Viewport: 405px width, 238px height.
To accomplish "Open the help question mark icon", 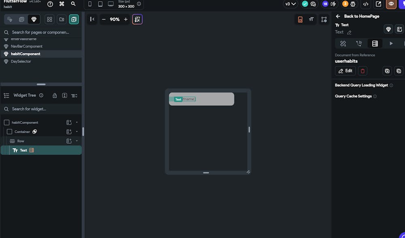I will (50, 4).
